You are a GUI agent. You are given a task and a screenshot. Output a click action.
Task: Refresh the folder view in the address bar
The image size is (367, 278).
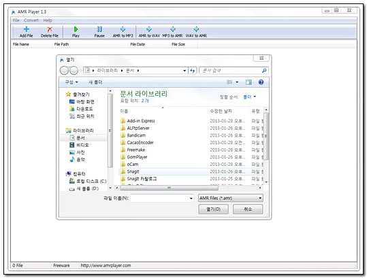click(x=193, y=70)
